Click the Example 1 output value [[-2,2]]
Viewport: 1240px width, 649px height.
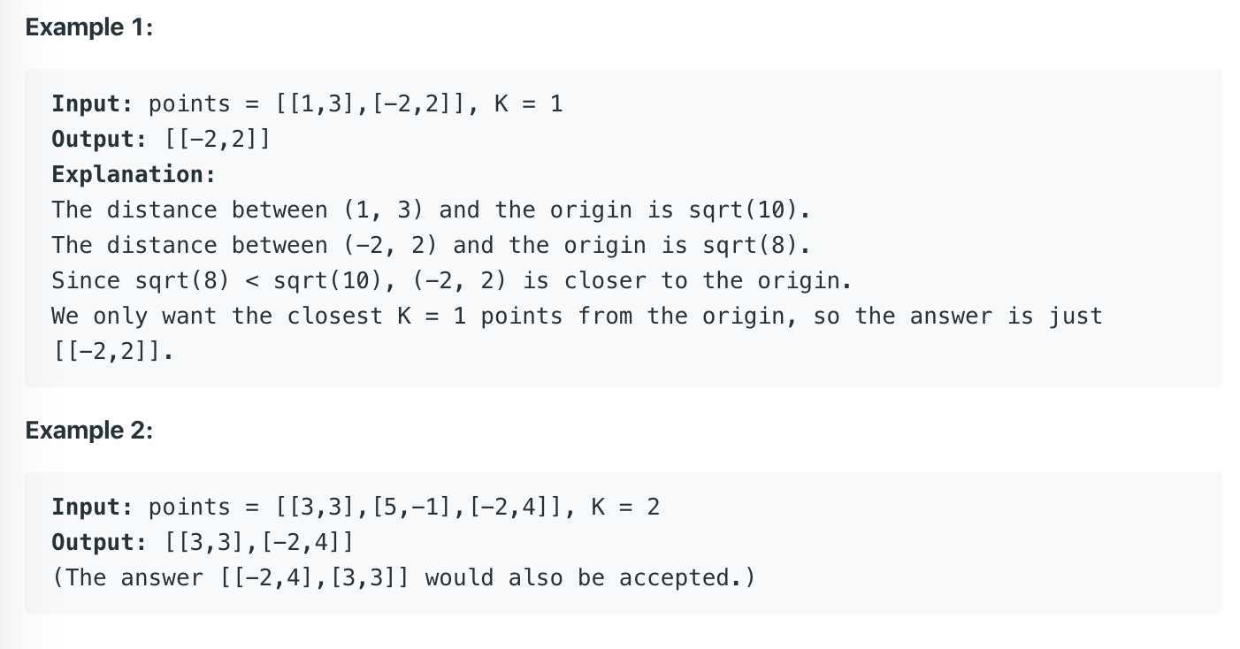click(x=218, y=139)
